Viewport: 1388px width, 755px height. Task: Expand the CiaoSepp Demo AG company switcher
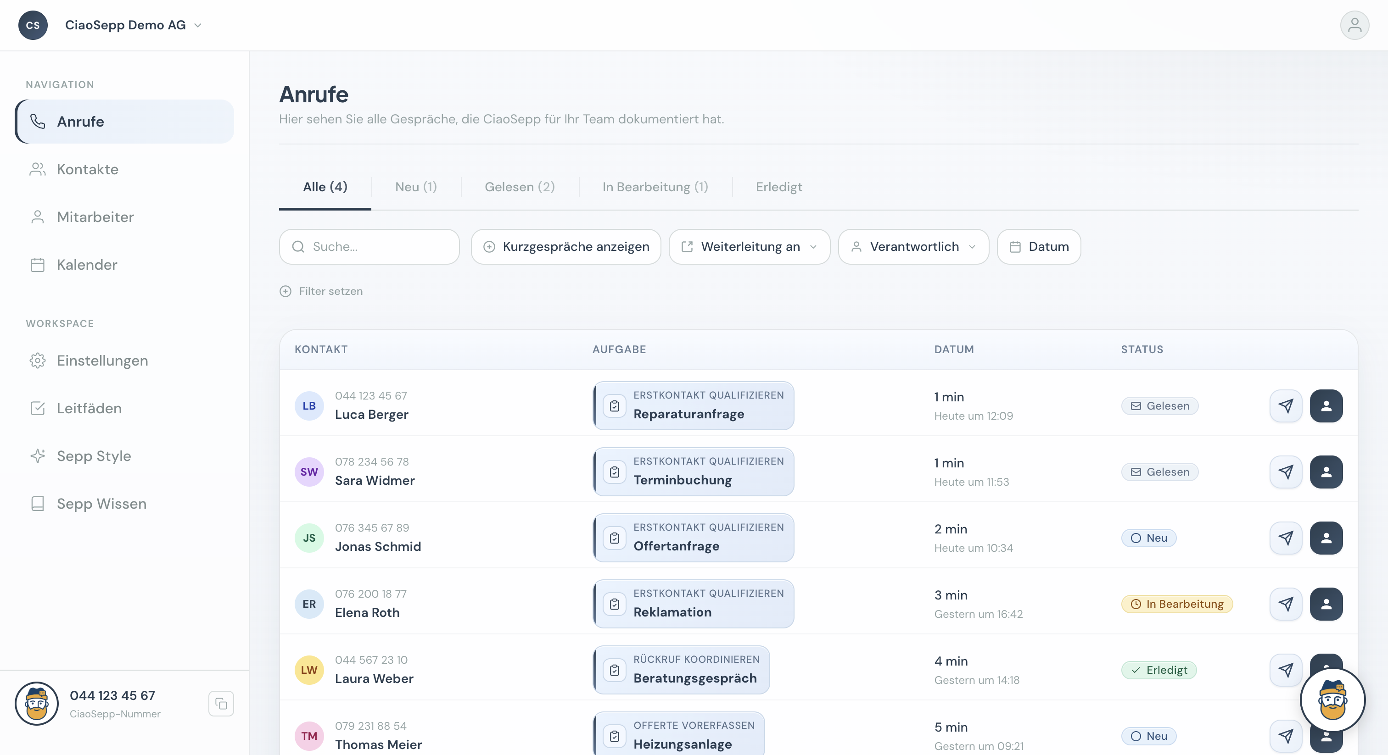pos(133,25)
